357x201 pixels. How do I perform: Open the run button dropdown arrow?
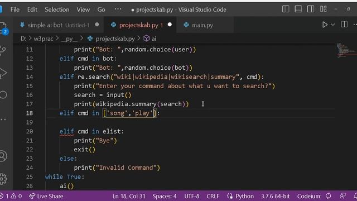click(333, 25)
